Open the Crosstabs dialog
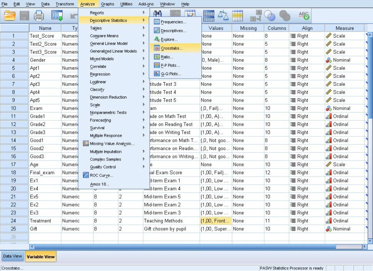 pos(173,48)
